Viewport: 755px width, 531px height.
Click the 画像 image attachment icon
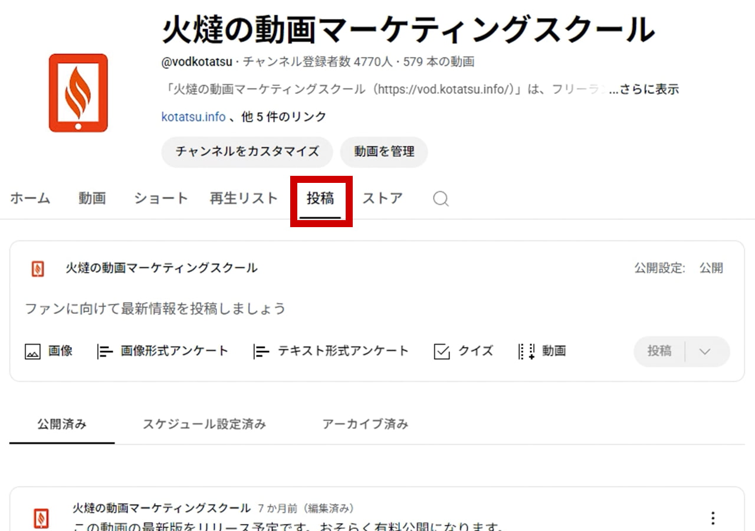click(x=32, y=352)
